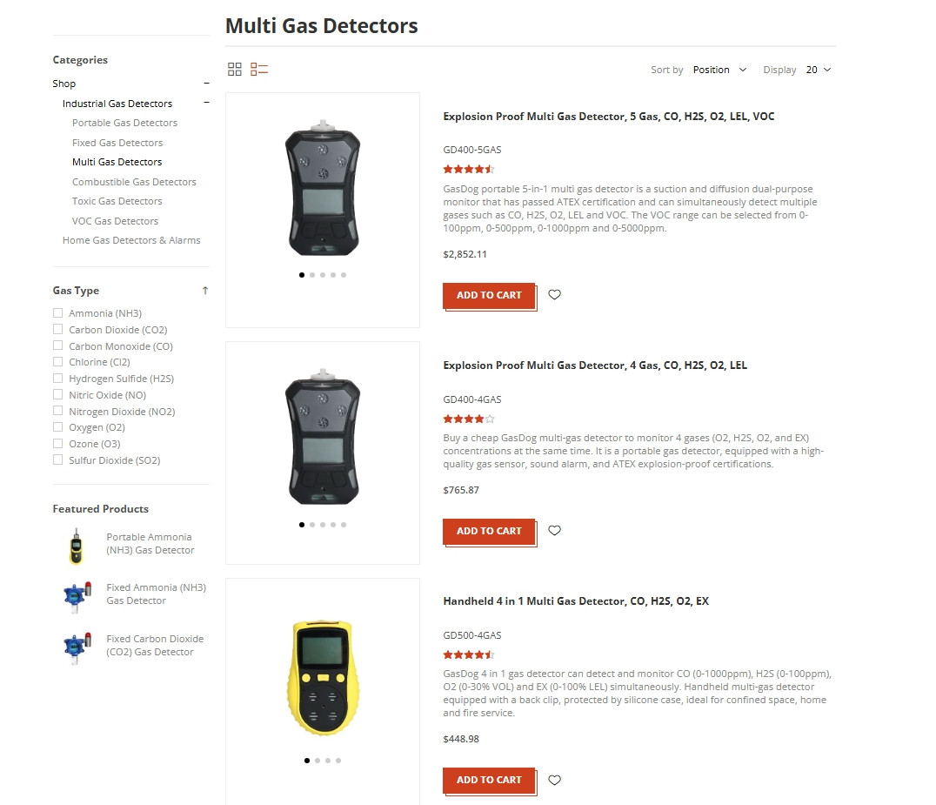Go to VOC Gas Detectors category

(x=115, y=221)
